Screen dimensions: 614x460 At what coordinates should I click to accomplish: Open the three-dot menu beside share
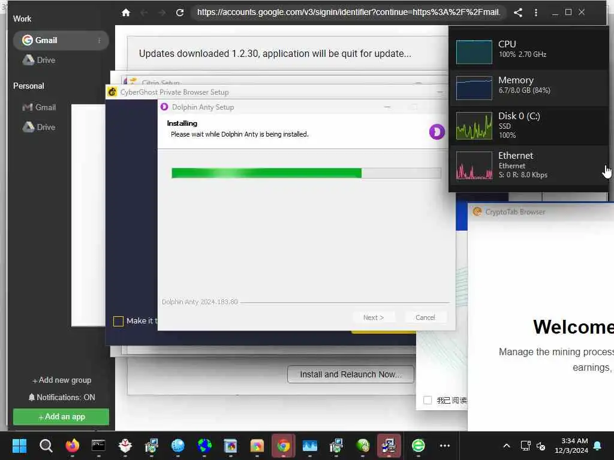click(535, 13)
